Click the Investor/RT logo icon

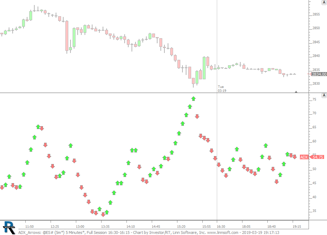pyautogui.click(x=9, y=227)
